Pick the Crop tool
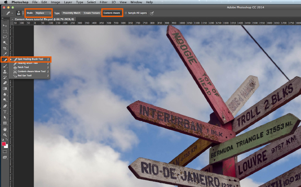This screenshot has height=187, width=301. (5, 48)
